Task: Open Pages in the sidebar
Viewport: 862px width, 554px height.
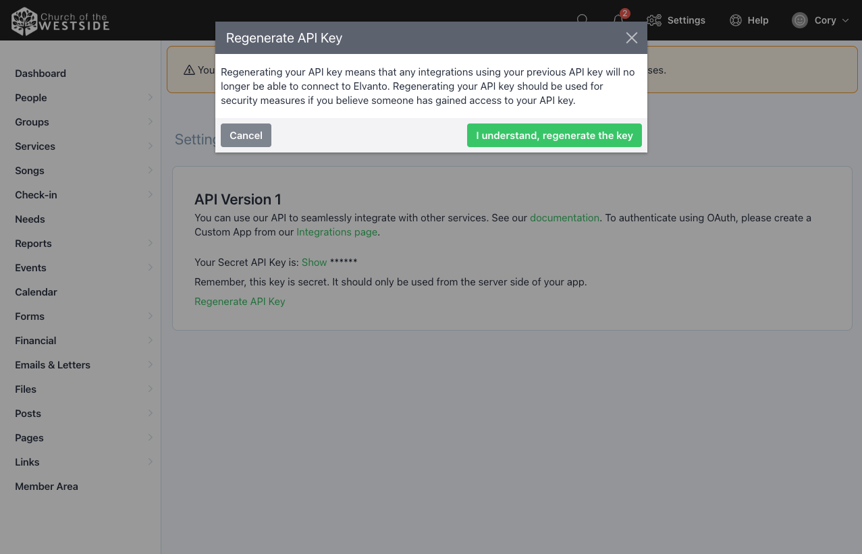Action: [29, 438]
